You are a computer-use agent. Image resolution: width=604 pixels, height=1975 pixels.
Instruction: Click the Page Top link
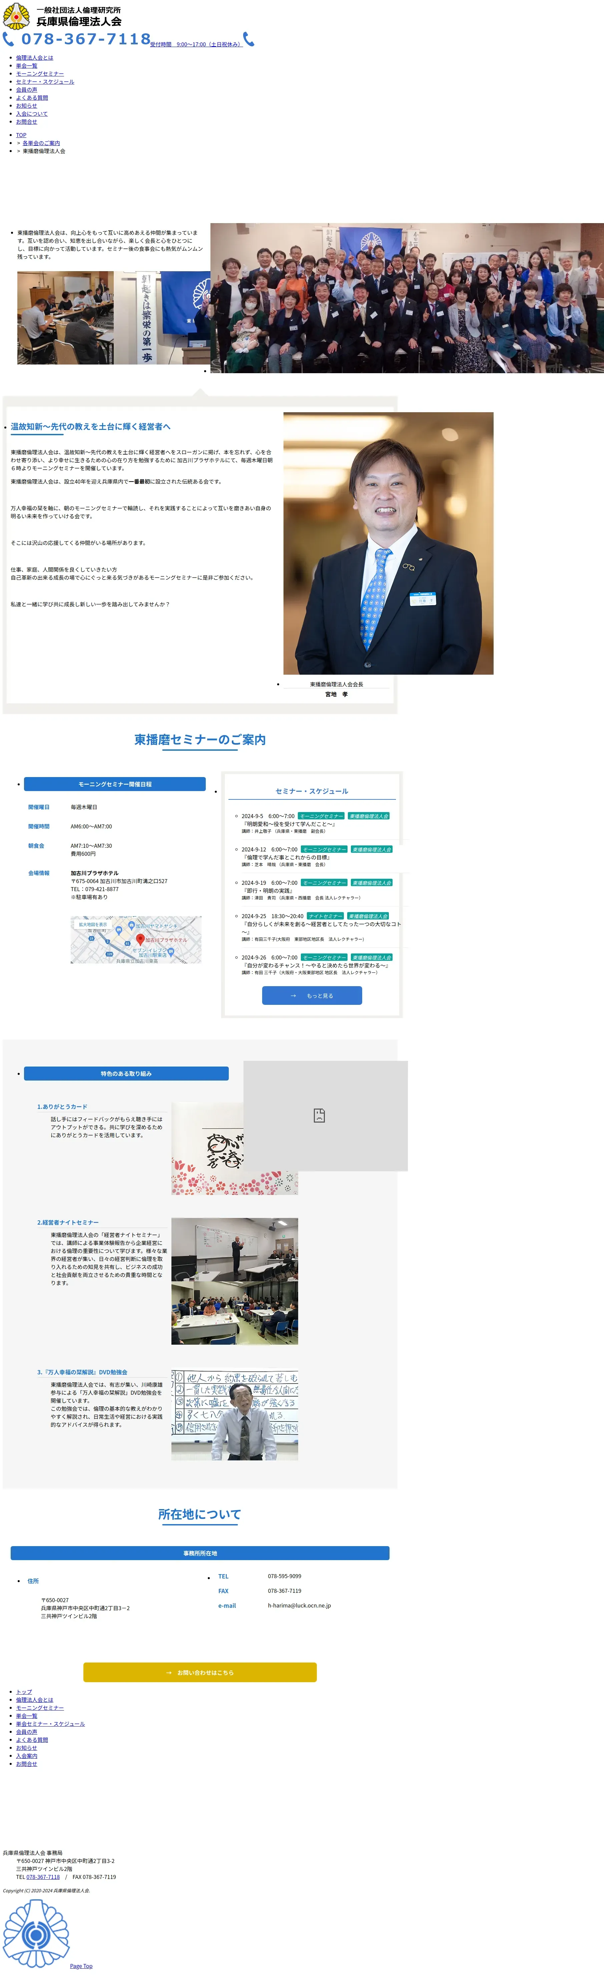click(x=81, y=1966)
